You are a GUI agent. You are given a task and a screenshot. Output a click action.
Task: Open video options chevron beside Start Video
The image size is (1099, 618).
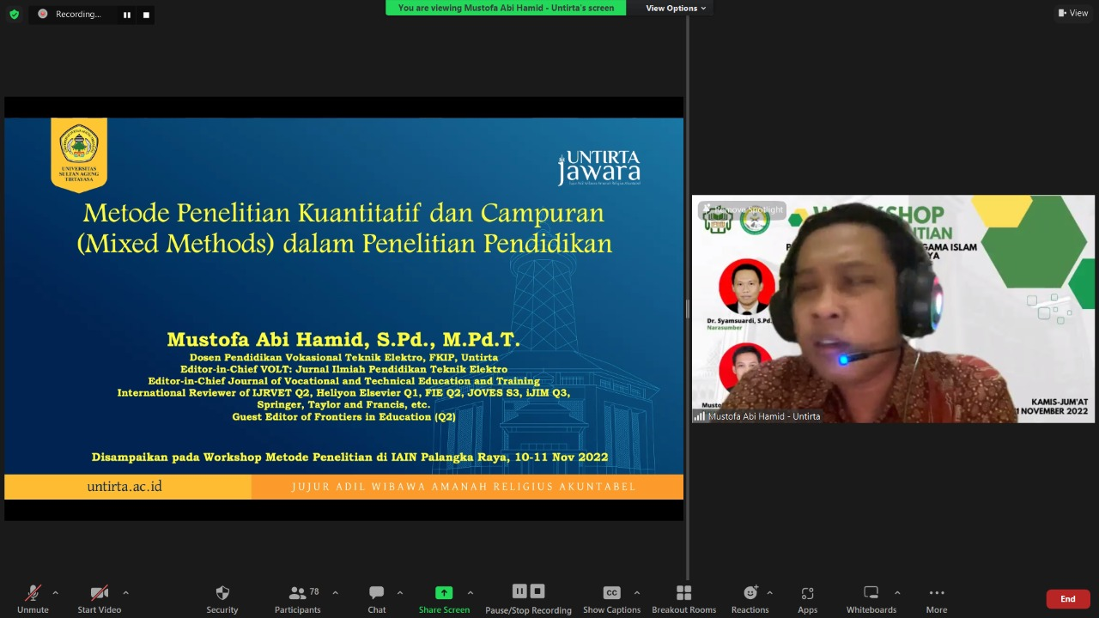click(125, 593)
